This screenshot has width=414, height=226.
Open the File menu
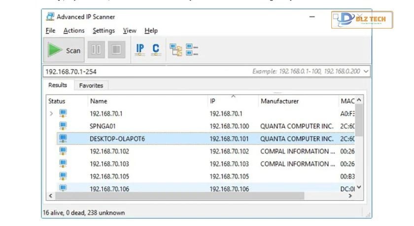[x=50, y=31]
